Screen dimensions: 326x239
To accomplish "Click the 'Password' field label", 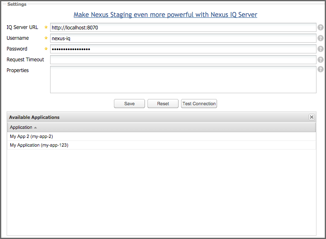I will [x=17, y=49].
